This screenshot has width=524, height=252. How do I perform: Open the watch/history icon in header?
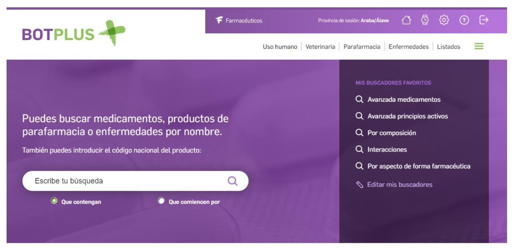425,20
